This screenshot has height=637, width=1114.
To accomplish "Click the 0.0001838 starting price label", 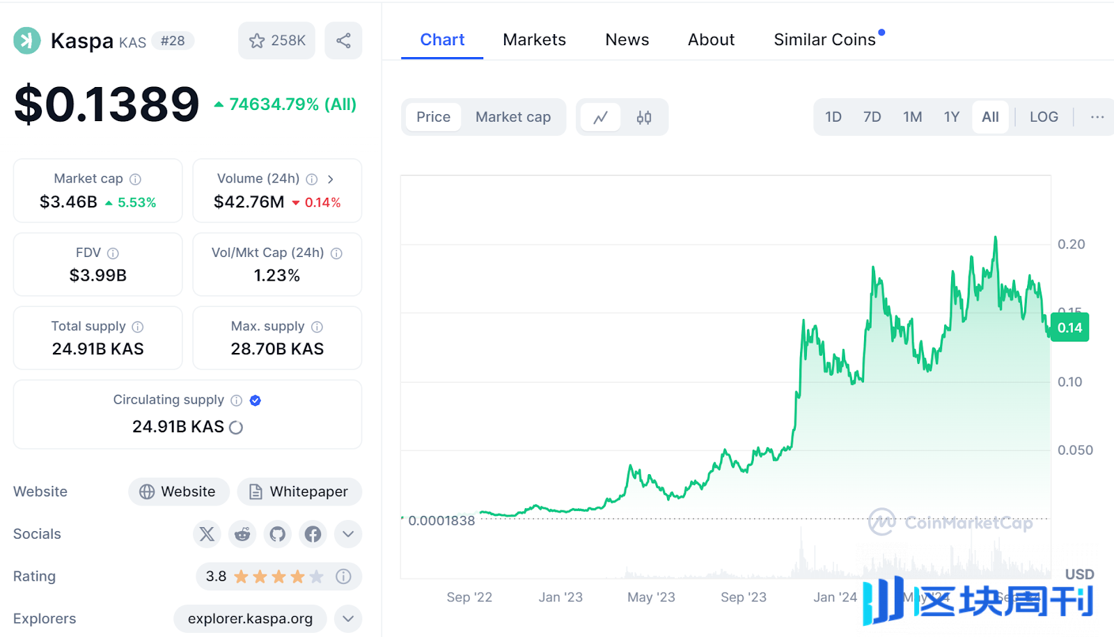I will [x=441, y=521].
